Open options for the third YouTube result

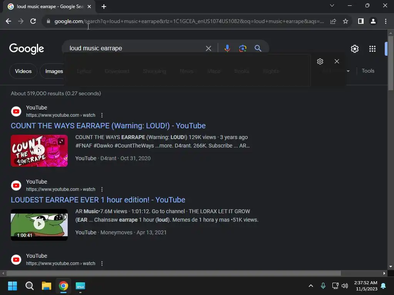[102, 264]
